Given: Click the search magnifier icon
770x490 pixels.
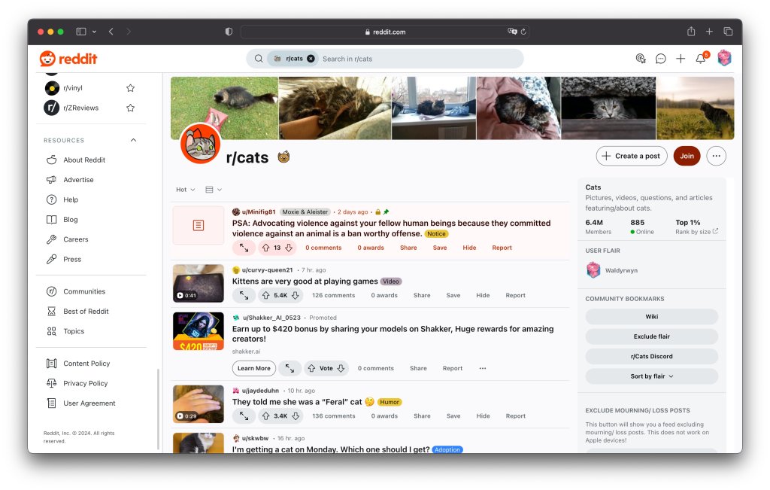Looking at the screenshot, I should coord(259,59).
